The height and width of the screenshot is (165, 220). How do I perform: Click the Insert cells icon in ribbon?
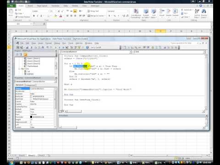[162, 11]
